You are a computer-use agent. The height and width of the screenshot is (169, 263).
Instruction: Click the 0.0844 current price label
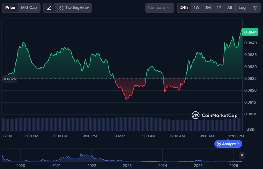(x=250, y=32)
